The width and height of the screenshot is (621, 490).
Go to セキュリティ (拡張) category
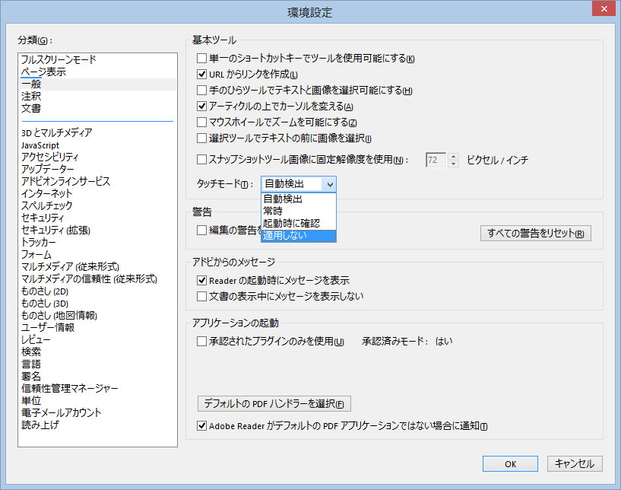click(56, 230)
